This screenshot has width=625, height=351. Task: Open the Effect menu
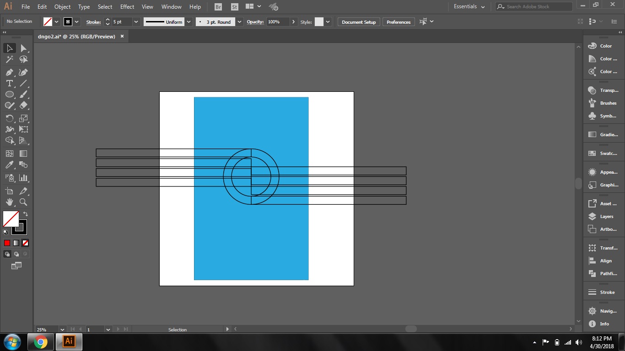click(x=127, y=6)
